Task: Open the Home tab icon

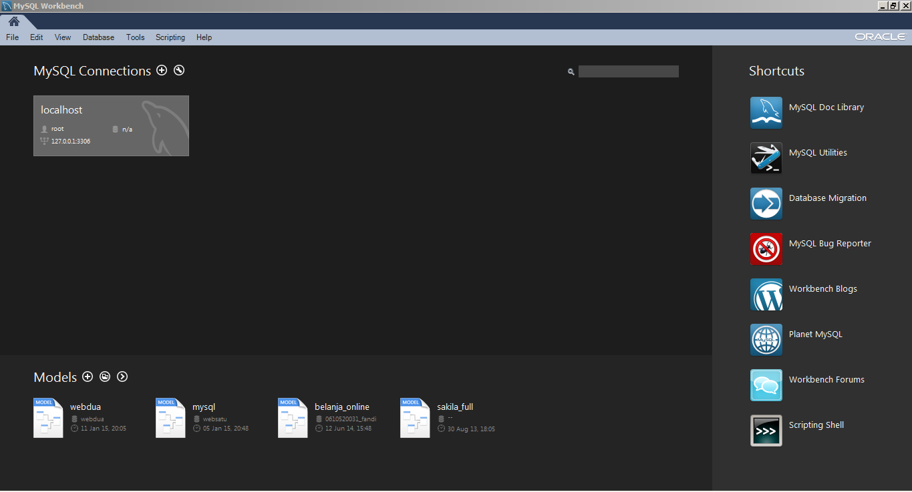Action: [x=14, y=21]
